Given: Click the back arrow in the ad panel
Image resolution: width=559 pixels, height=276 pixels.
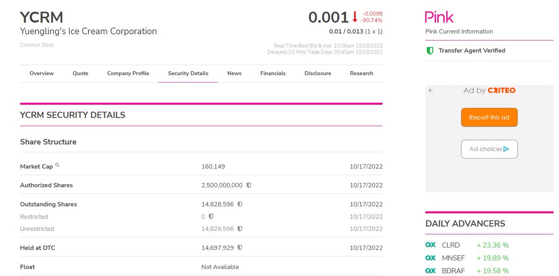Looking at the screenshot, I should [431, 90].
